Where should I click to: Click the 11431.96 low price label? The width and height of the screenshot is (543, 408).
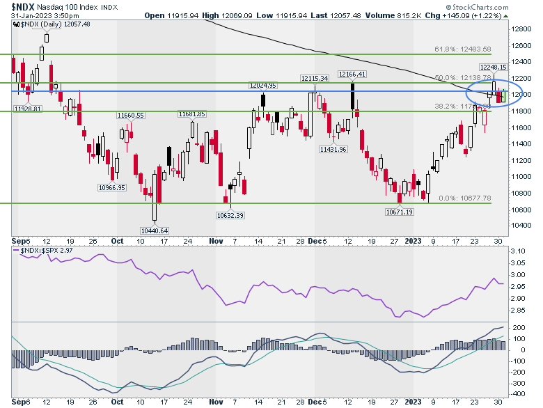[x=333, y=149]
